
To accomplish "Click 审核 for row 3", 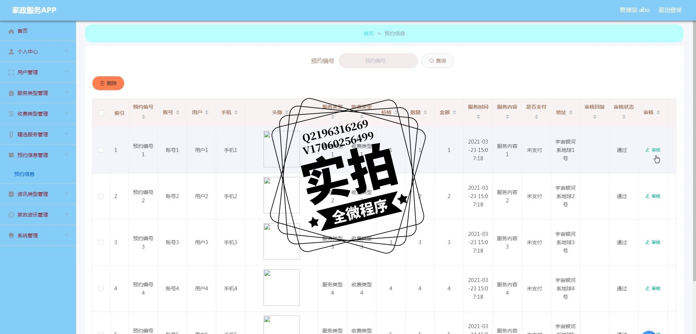I will (x=653, y=242).
